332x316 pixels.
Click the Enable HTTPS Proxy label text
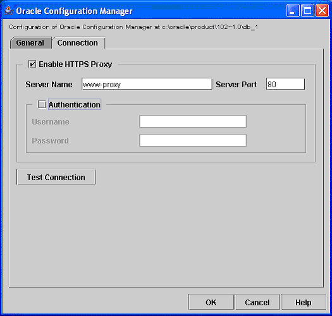75,64
